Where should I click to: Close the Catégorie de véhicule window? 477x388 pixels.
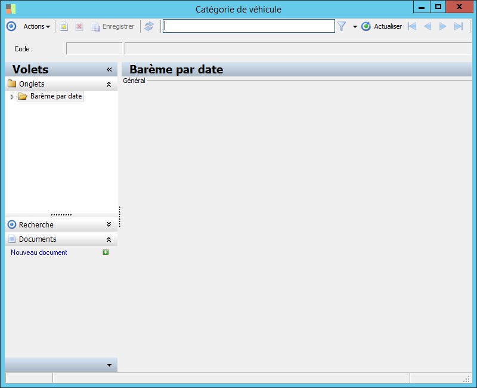click(x=459, y=7)
